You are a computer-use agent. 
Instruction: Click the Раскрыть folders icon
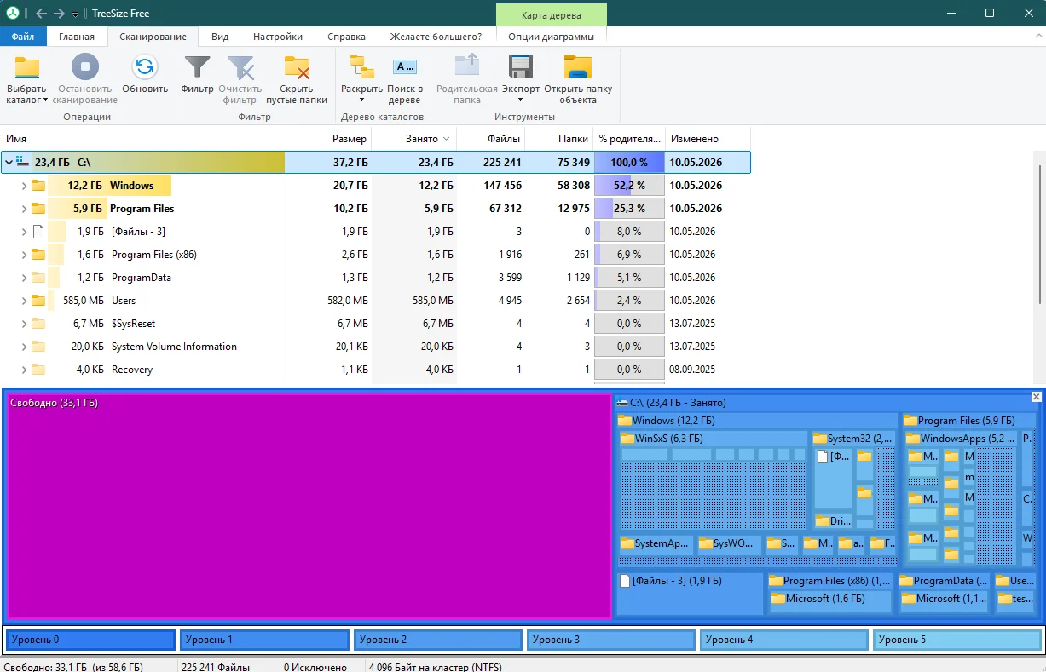point(361,67)
